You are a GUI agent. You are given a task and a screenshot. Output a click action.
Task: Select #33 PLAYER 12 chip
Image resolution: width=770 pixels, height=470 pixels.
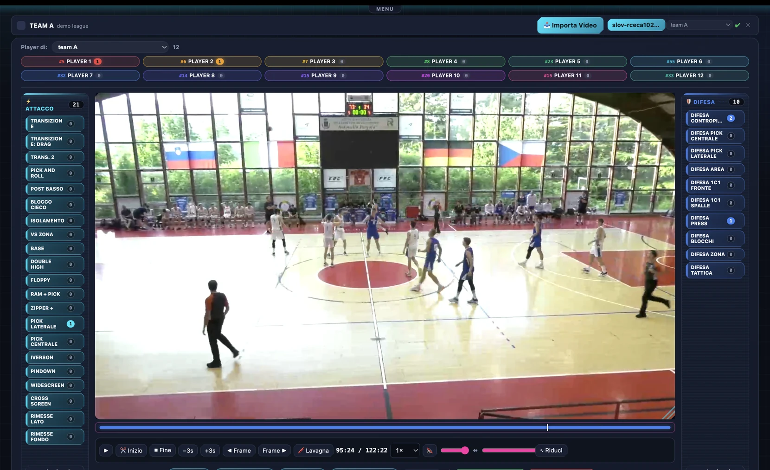tap(689, 75)
